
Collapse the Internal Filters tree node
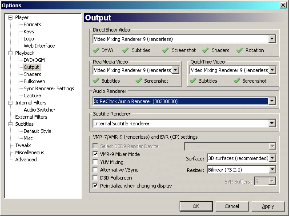click(11, 103)
